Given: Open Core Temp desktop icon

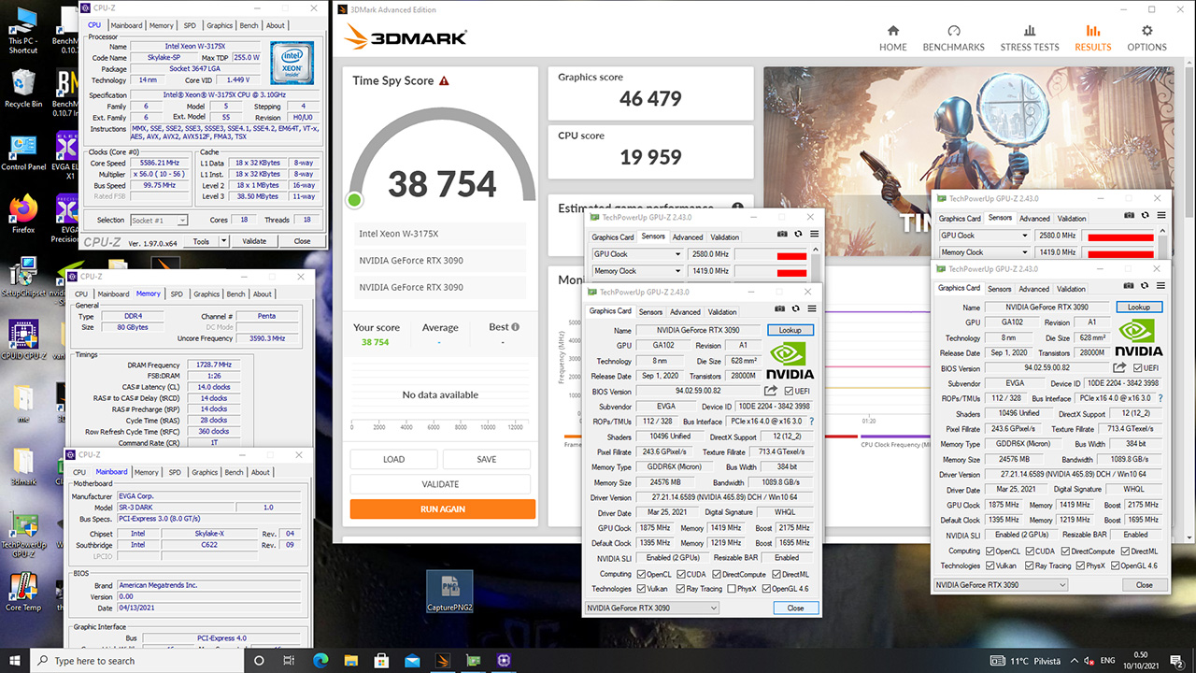Looking at the screenshot, I should pyautogui.click(x=22, y=593).
